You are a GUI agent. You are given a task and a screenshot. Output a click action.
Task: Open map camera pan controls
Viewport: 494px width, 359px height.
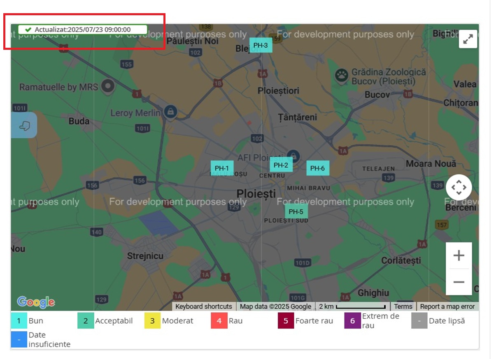point(459,187)
